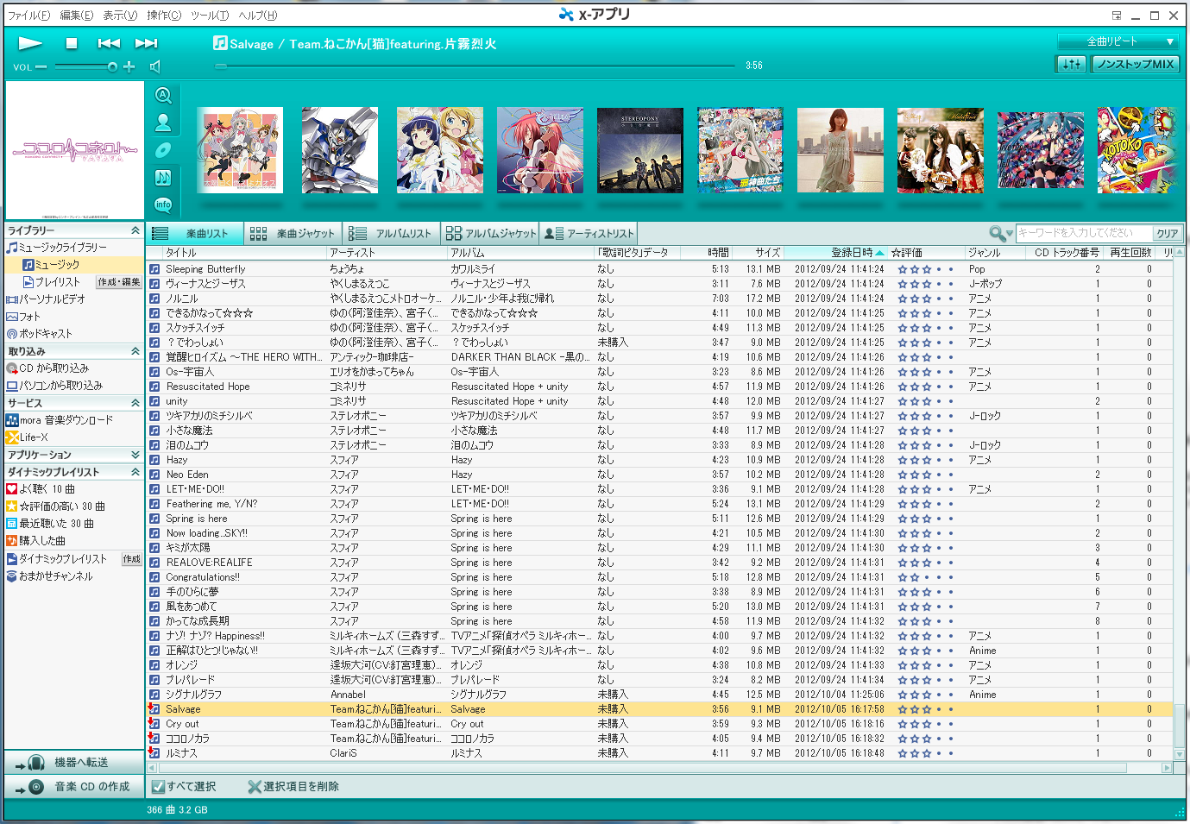Select the KOTOKO album thumbnail

[x=1137, y=150]
